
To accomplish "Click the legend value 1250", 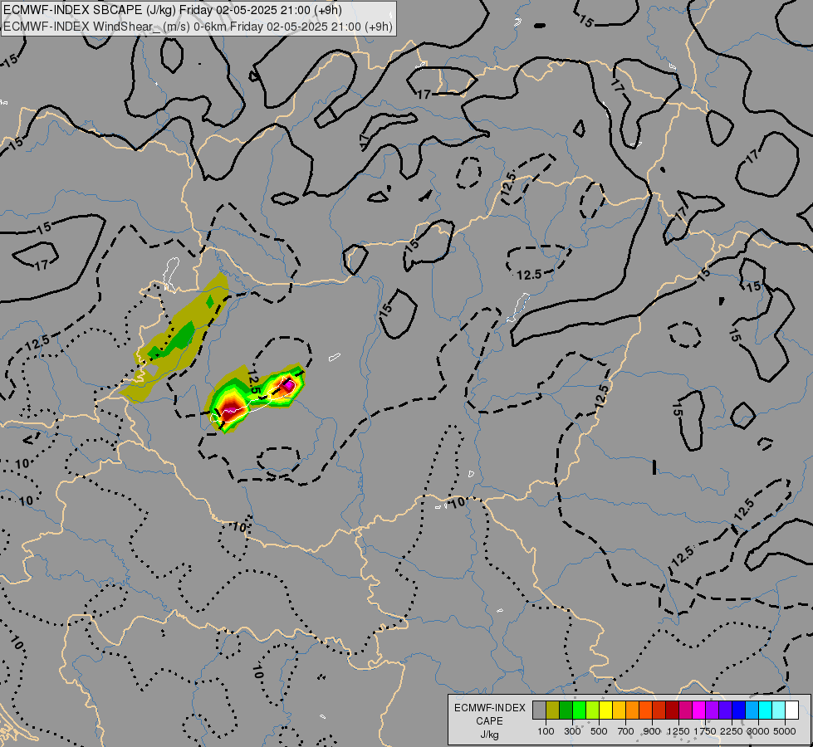I will (x=678, y=731).
